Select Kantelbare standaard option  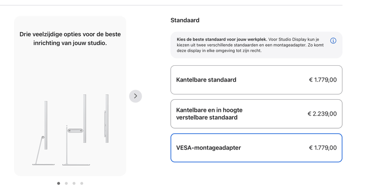tap(256, 80)
